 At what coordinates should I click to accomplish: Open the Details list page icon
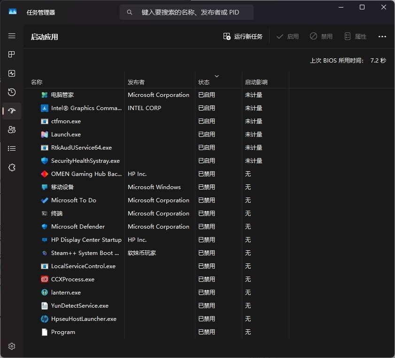coord(12,149)
